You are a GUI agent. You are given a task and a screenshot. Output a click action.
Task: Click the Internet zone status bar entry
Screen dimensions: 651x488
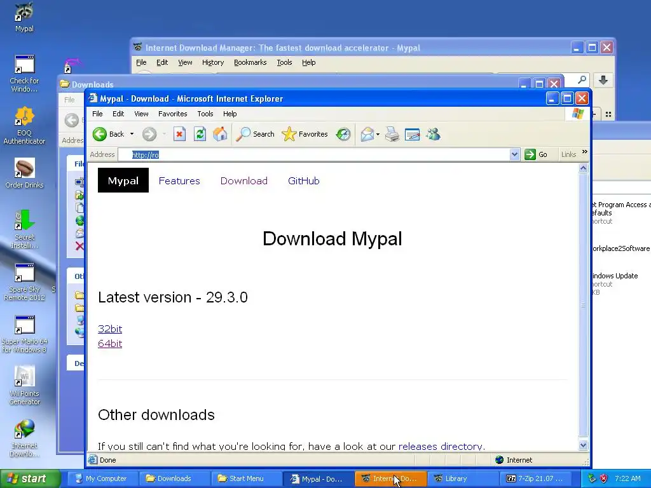point(514,460)
